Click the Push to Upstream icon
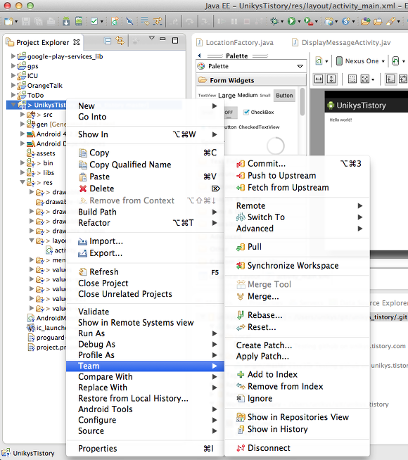 [241, 176]
